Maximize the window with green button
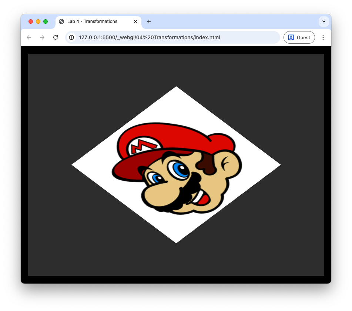352x311 pixels. [x=46, y=21]
